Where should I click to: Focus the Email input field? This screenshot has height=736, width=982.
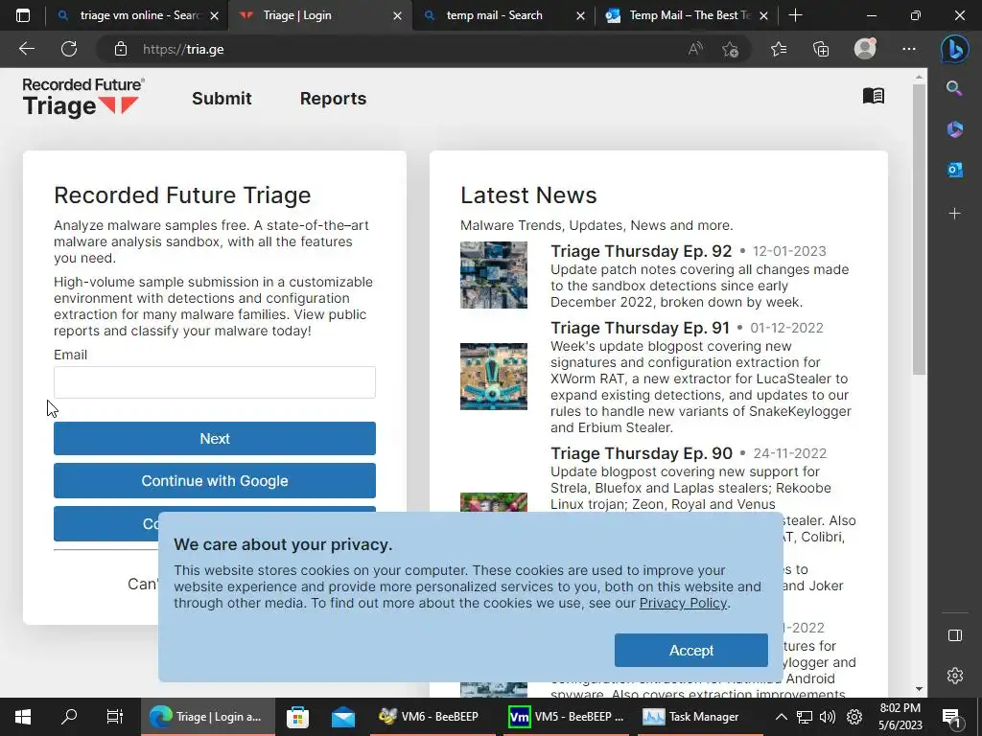(x=215, y=382)
